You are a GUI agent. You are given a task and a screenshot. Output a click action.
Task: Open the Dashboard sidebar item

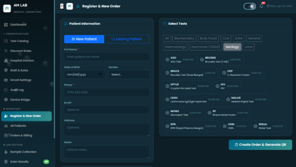[27, 24]
